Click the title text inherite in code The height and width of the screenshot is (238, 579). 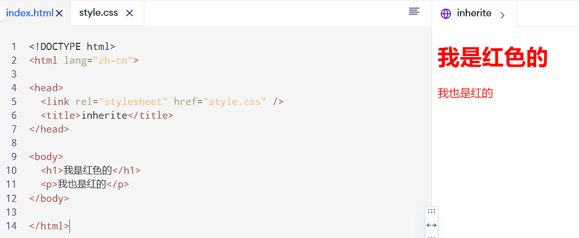pos(104,116)
